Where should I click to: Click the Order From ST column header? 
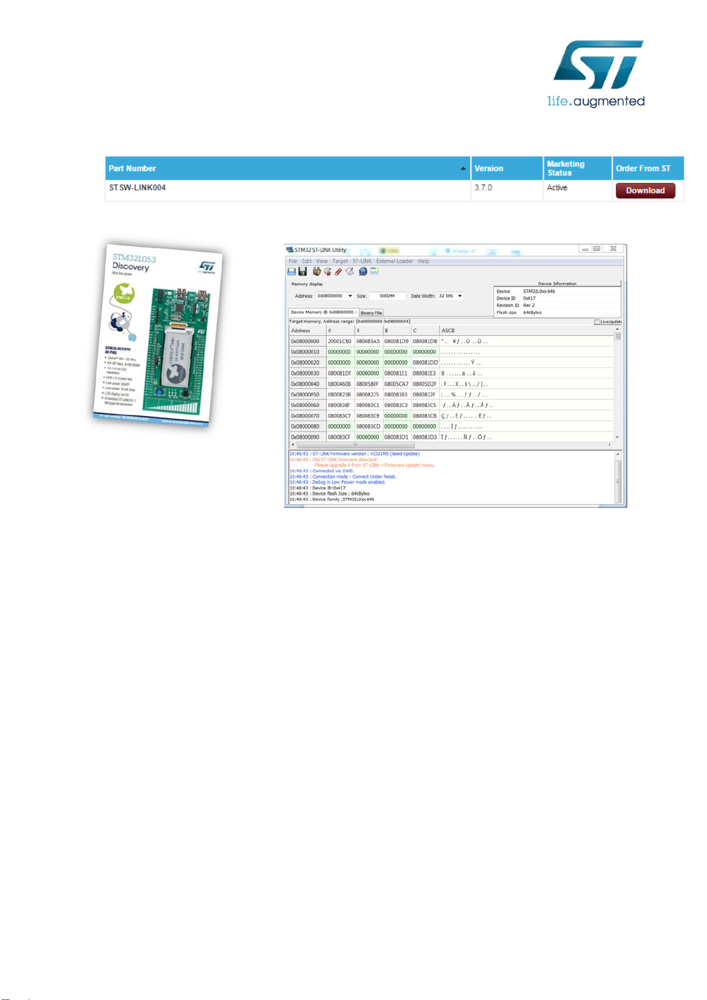click(x=648, y=169)
